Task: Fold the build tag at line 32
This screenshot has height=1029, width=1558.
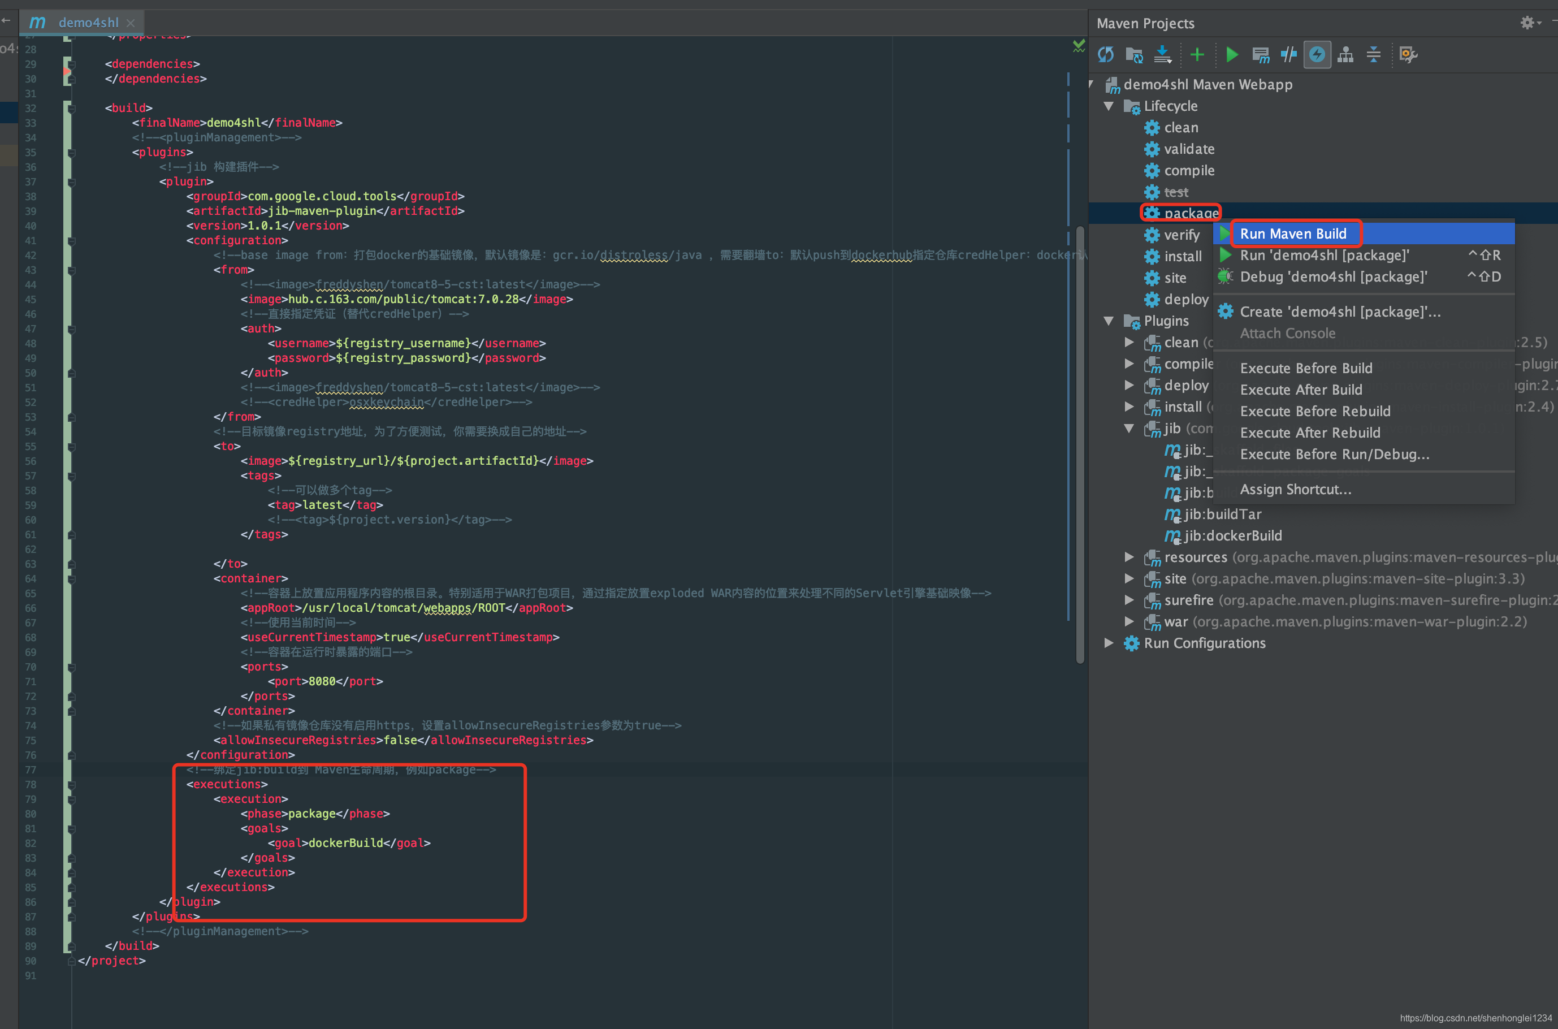Action: (71, 109)
